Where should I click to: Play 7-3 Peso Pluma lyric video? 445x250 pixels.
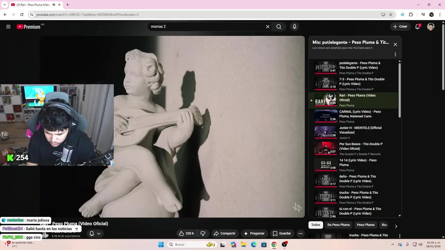coord(353,84)
